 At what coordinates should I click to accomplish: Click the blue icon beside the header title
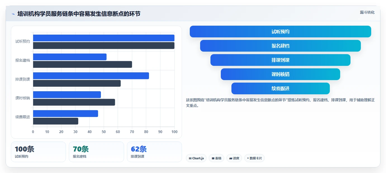[x=13, y=14]
